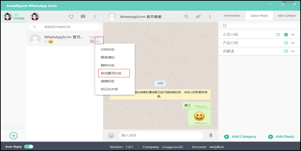Refresh the Orange account session
This screenshot has width=301, height=151.
point(16,15)
